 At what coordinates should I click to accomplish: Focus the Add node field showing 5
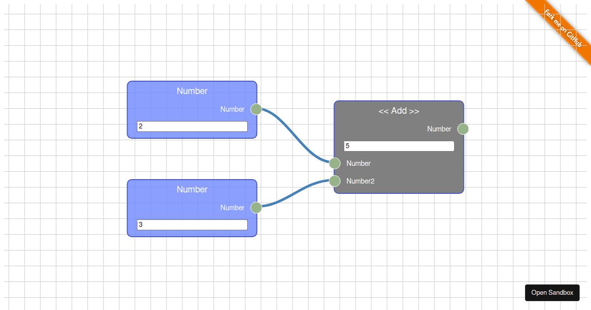pyautogui.click(x=399, y=146)
